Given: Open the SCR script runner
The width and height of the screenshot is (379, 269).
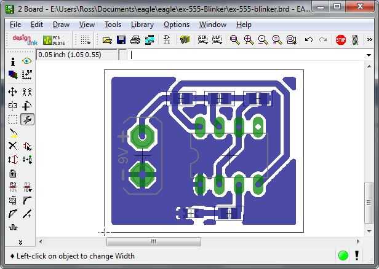Looking at the screenshot, I should coord(202,40).
